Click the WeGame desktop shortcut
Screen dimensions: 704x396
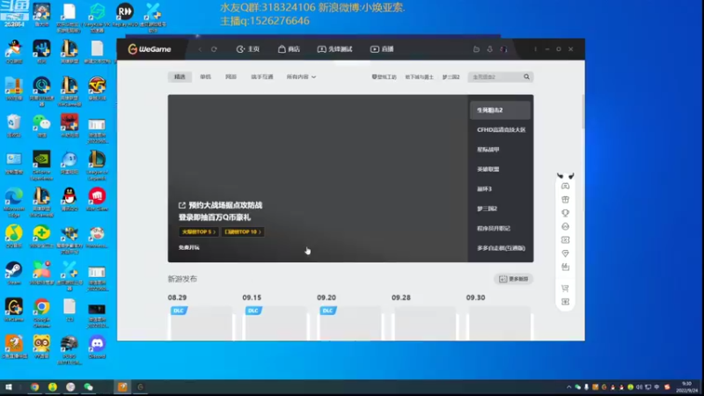pos(14,311)
